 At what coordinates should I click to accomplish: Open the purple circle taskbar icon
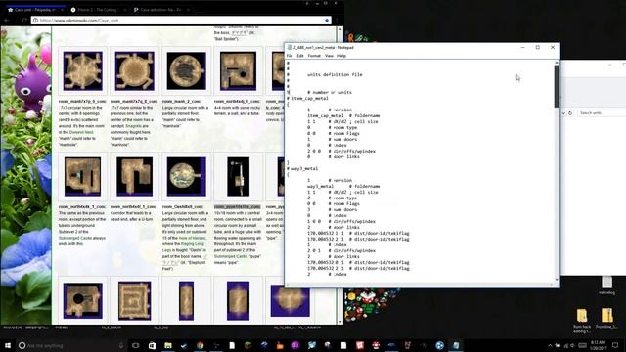295,345
